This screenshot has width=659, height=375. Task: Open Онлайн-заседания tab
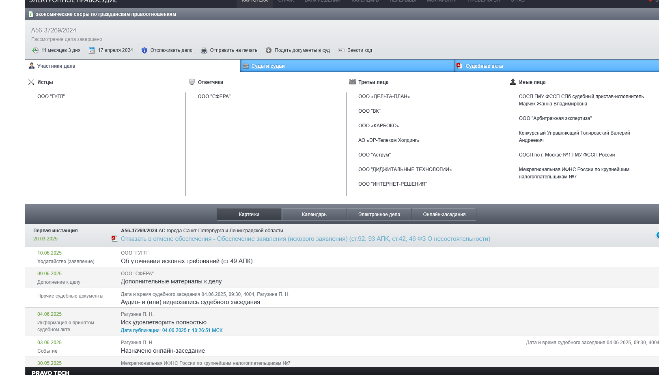coord(444,214)
